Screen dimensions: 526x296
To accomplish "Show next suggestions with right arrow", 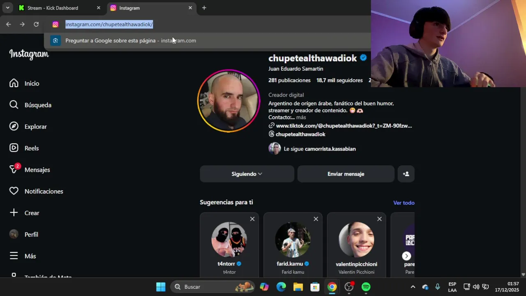I will point(406,256).
